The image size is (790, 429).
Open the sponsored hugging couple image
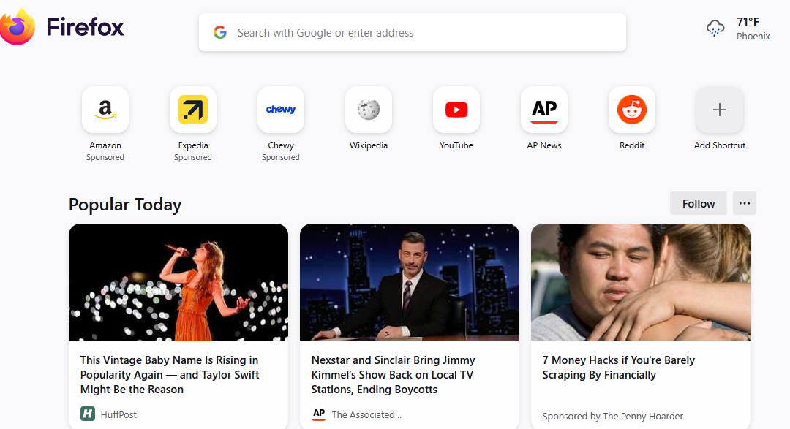click(641, 282)
